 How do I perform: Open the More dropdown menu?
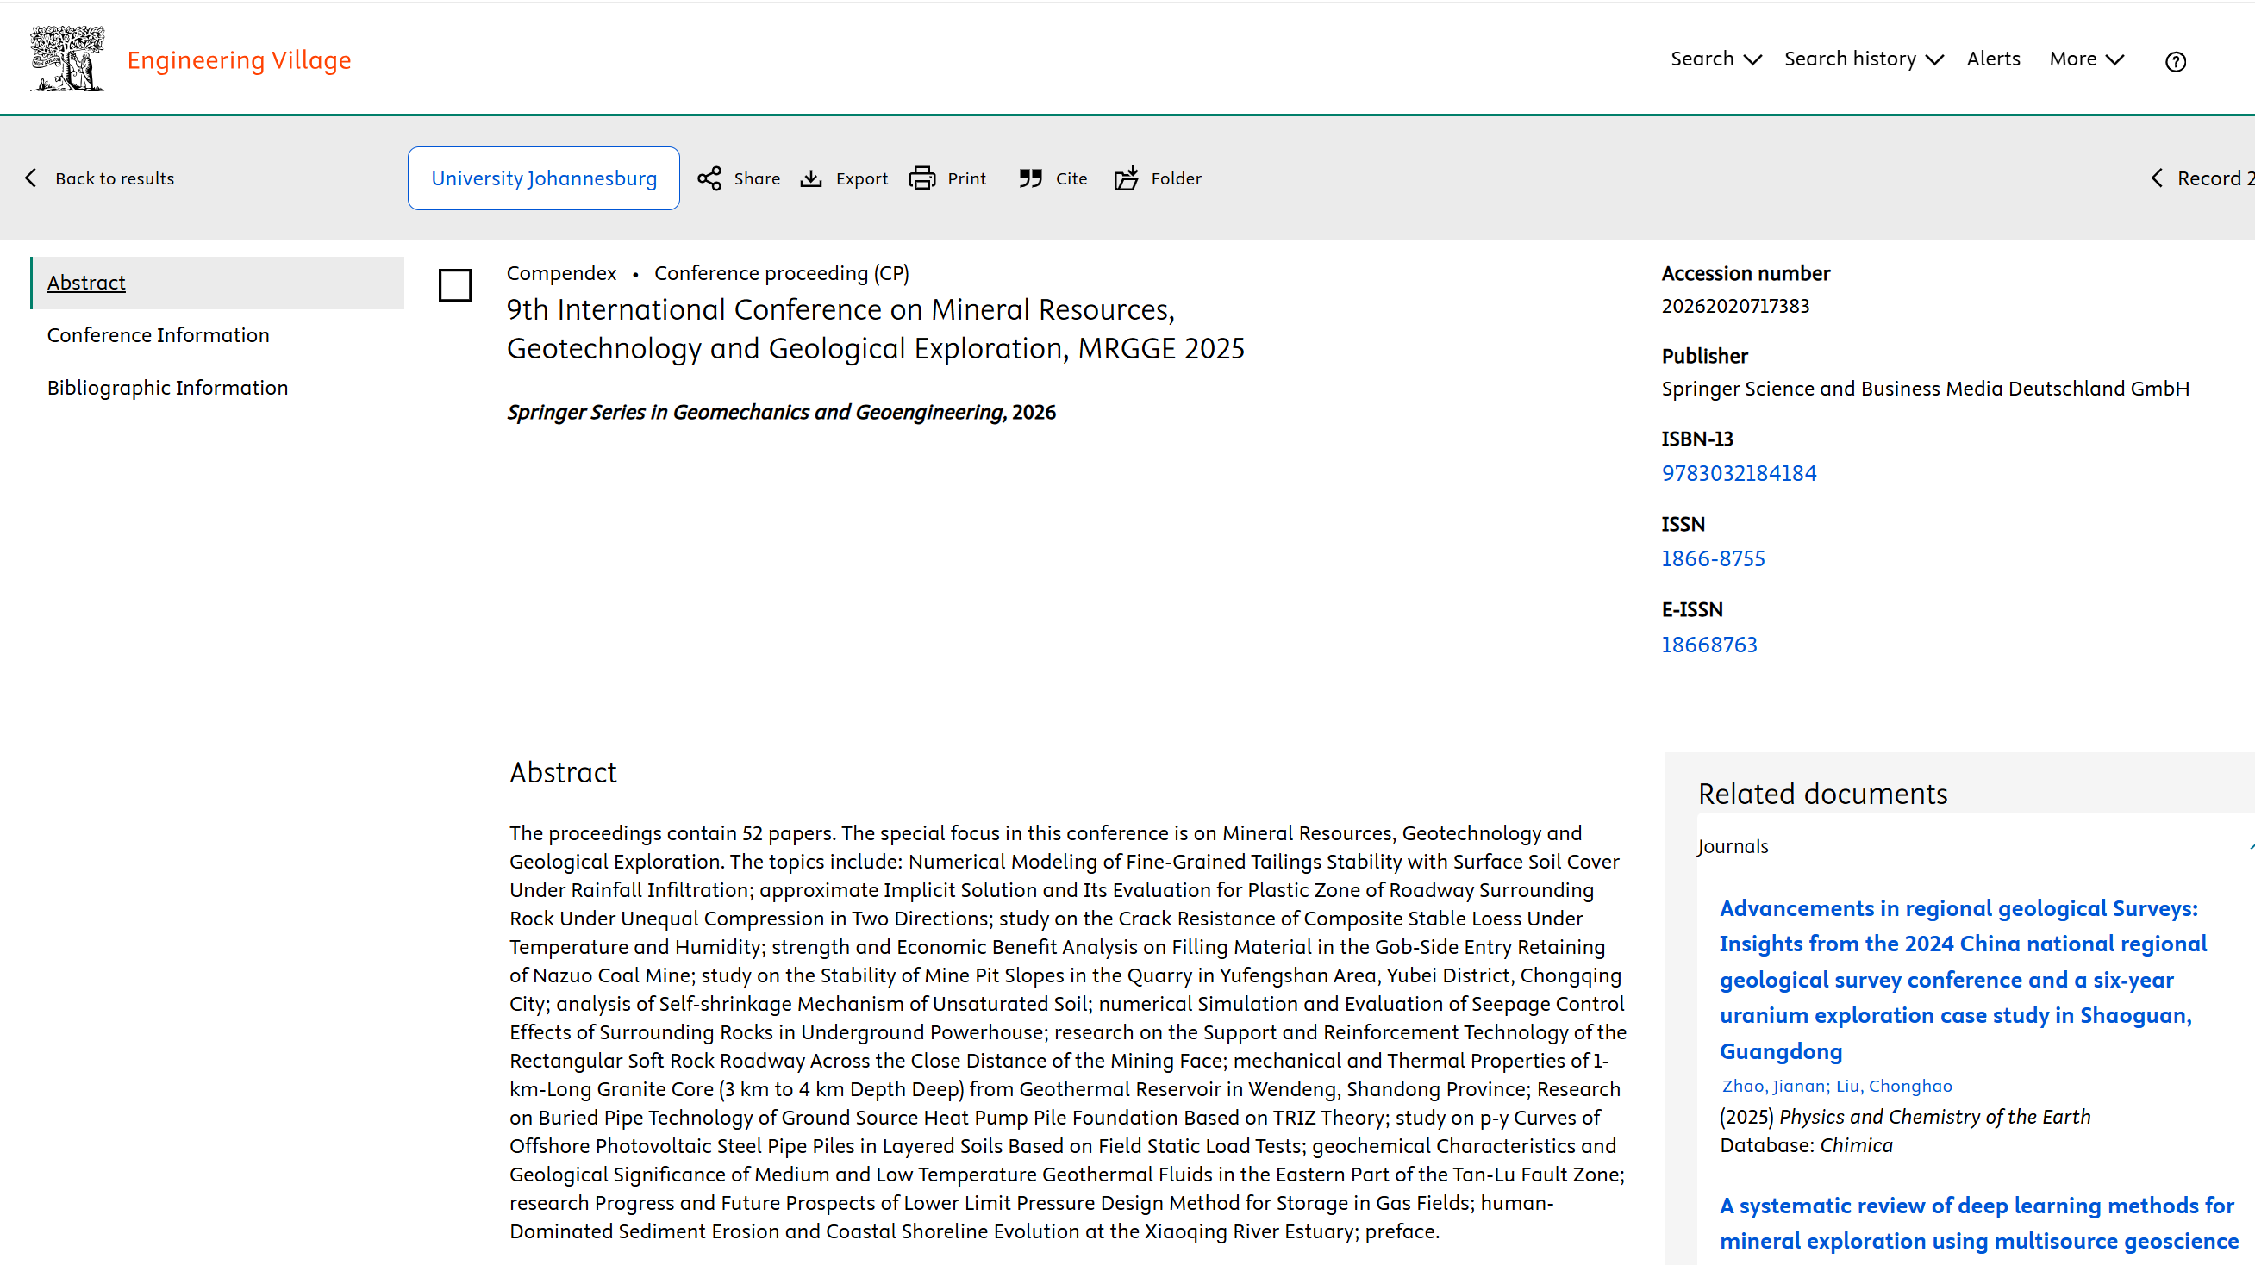(x=2087, y=59)
